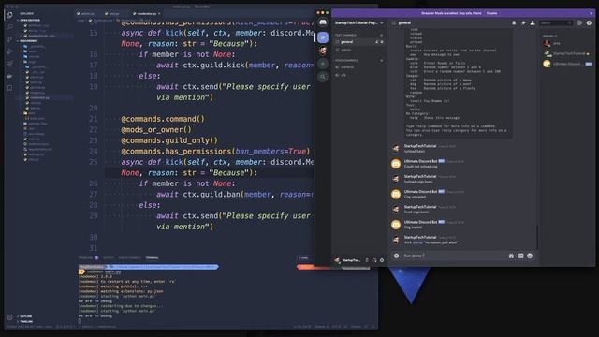The height and width of the screenshot is (337, 599).
Task: Toggle deafen headphones in Discord
Action: [374, 260]
